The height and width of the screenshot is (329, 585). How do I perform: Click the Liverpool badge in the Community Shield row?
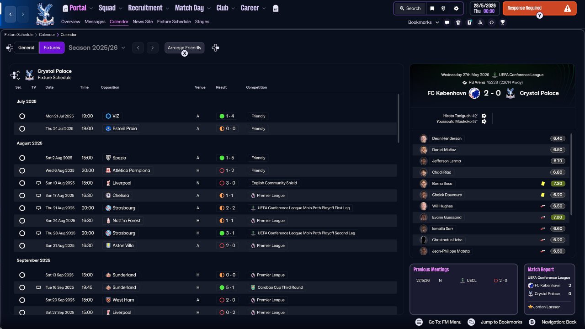108,183
